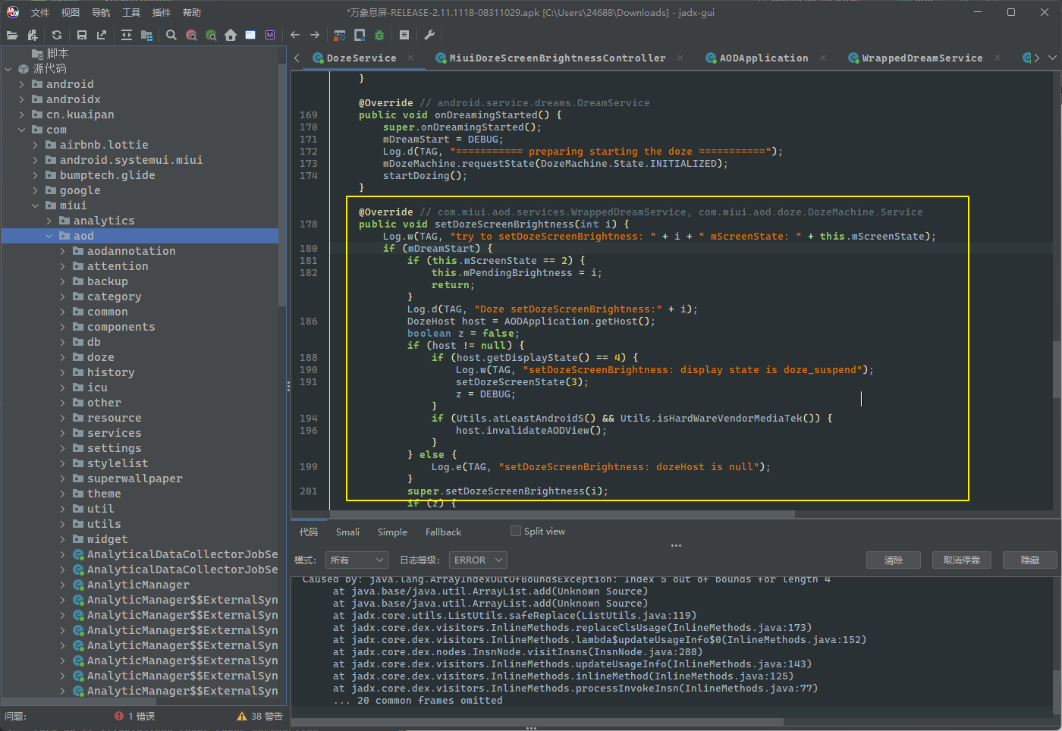Collapse the com package node
Viewport: 1062px width, 731px height.
[22, 130]
